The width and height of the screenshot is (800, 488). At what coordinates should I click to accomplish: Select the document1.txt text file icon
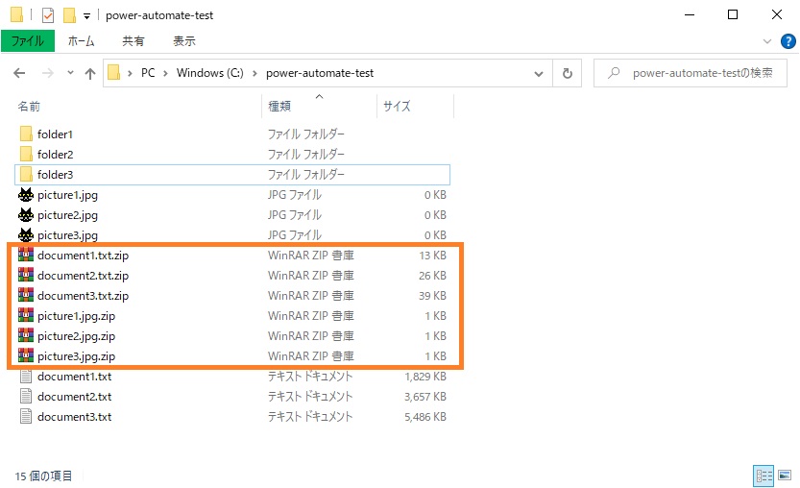(x=26, y=377)
